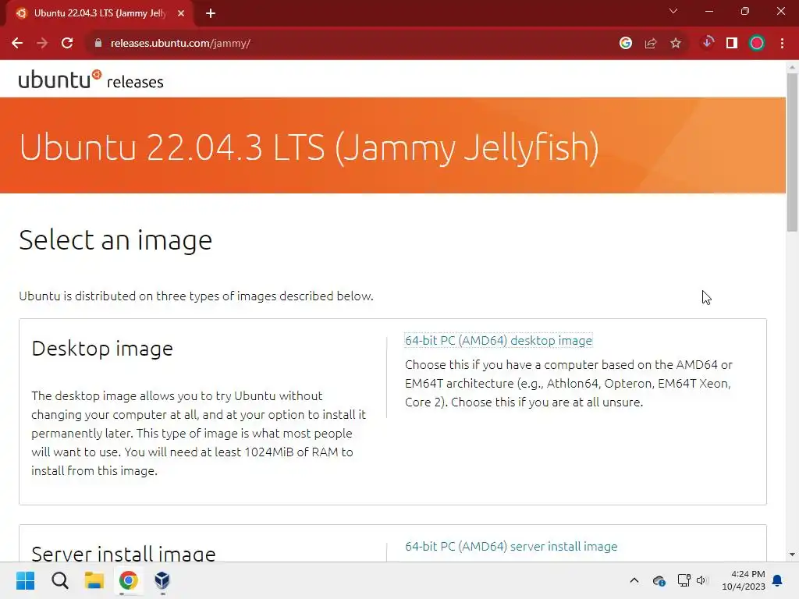View site security lock info
Viewport: 799px width, 599px height.
pos(98,44)
